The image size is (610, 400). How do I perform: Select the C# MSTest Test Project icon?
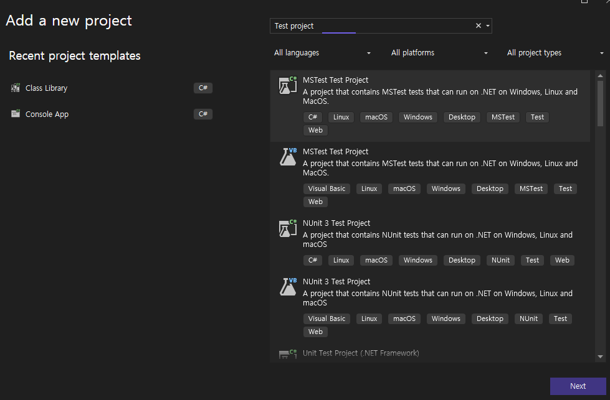pos(287,86)
